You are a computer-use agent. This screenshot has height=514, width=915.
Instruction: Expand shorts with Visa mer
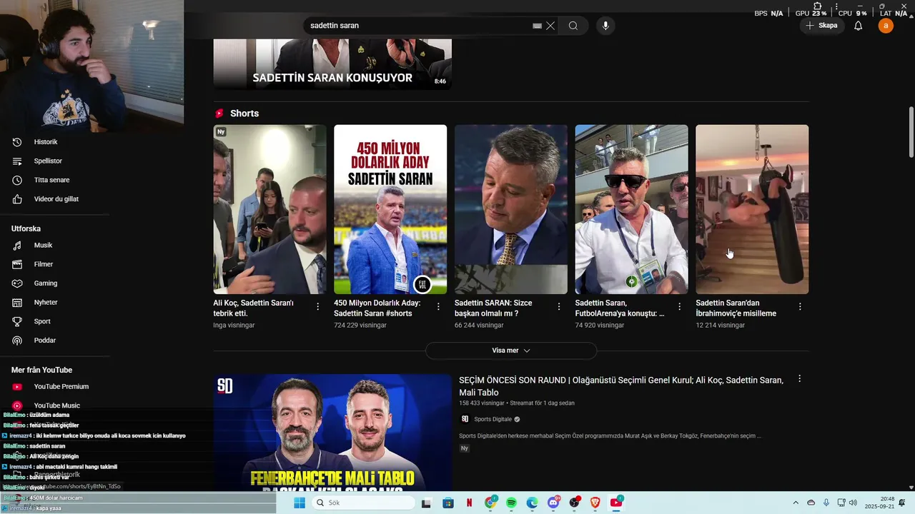tap(511, 351)
